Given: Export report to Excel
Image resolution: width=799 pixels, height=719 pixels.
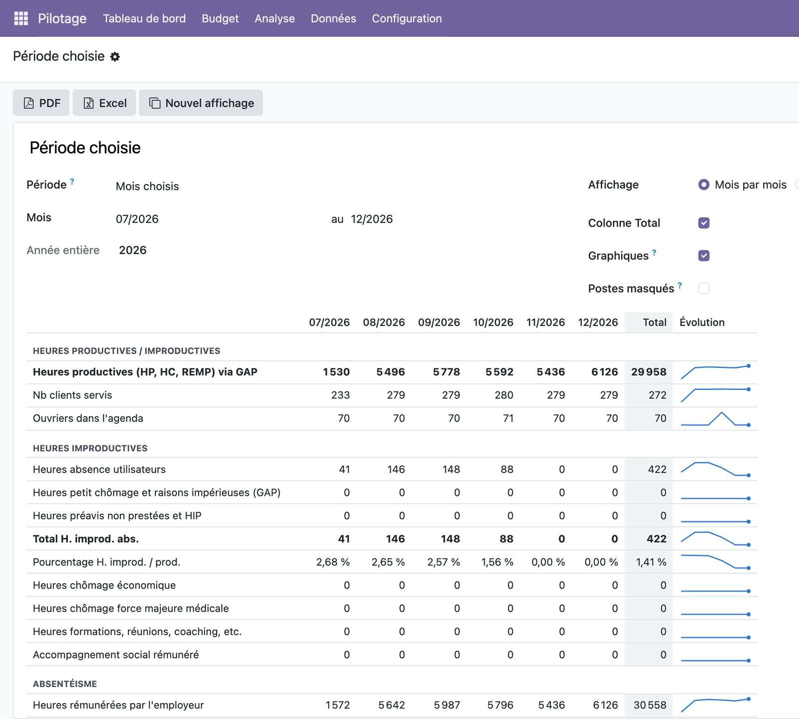Looking at the screenshot, I should [x=104, y=103].
